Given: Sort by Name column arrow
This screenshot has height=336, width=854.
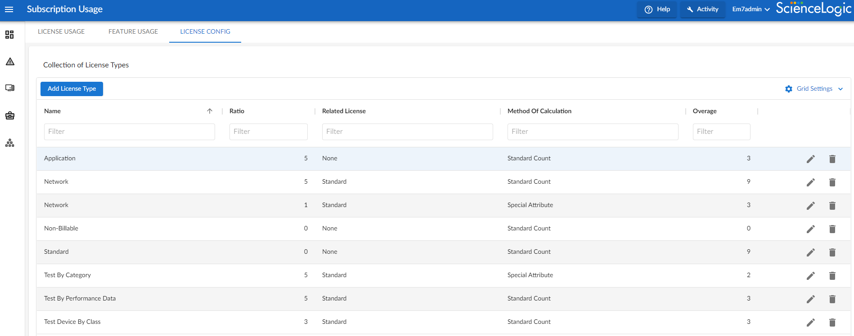Looking at the screenshot, I should (210, 111).
